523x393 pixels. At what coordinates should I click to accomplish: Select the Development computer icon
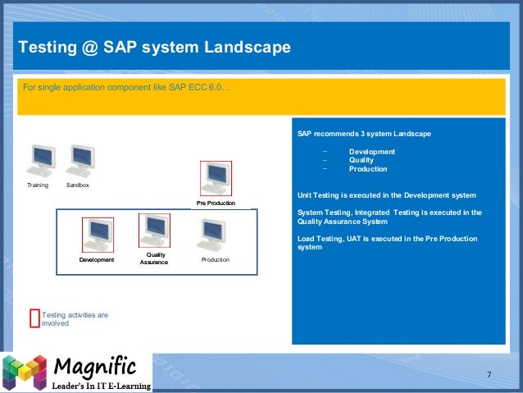(x=98, y=235)
